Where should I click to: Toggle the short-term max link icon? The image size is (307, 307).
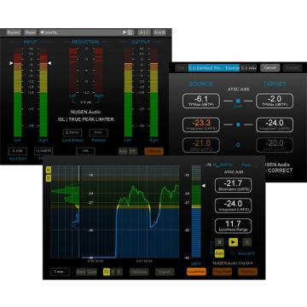pyautogui.click(x=239, y=145)
